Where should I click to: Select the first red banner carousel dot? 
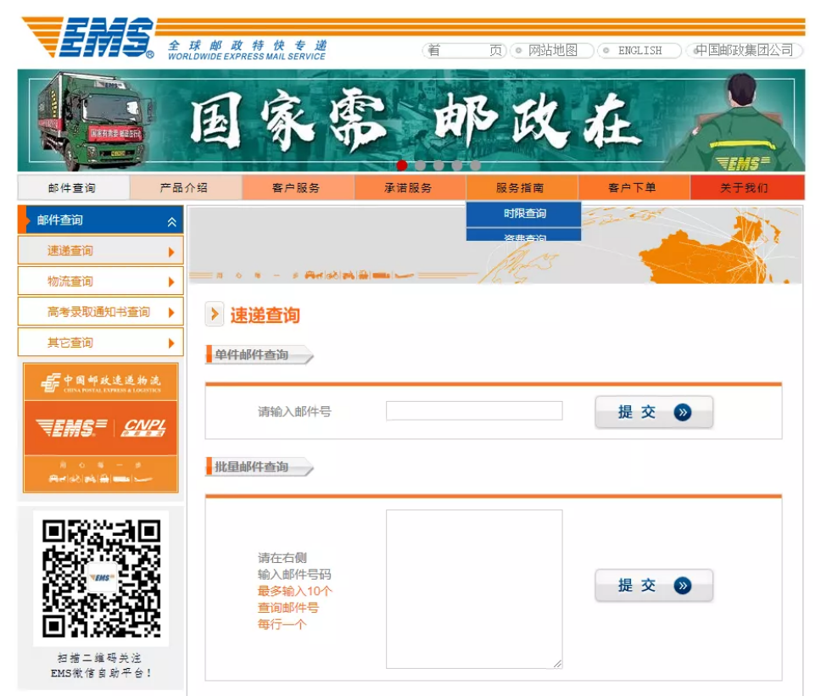tap(402, 165)
